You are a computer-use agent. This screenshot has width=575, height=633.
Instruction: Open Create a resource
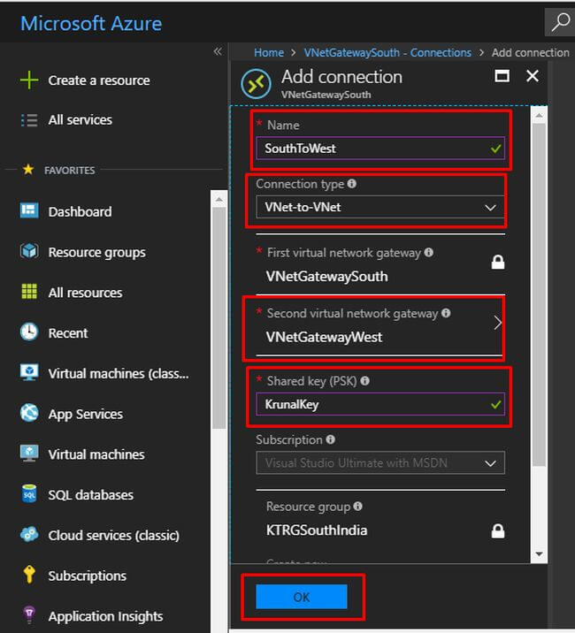[99, 80]
